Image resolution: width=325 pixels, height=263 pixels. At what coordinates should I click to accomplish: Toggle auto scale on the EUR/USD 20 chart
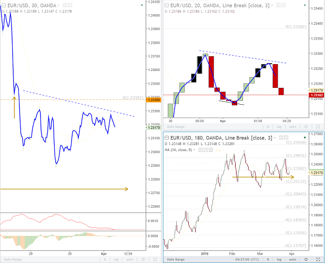(293, 127)
